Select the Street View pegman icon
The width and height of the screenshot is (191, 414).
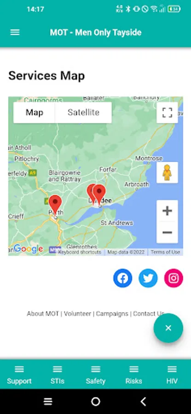pyautogui.click(x=167, y=172)
